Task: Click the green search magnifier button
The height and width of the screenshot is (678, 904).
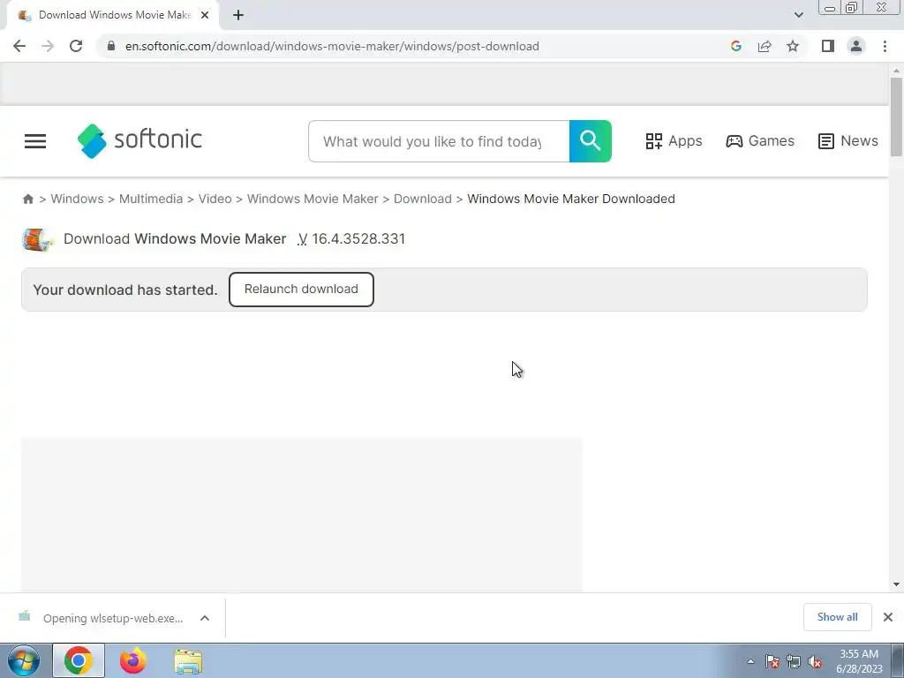Action: (x=591, y=141)
